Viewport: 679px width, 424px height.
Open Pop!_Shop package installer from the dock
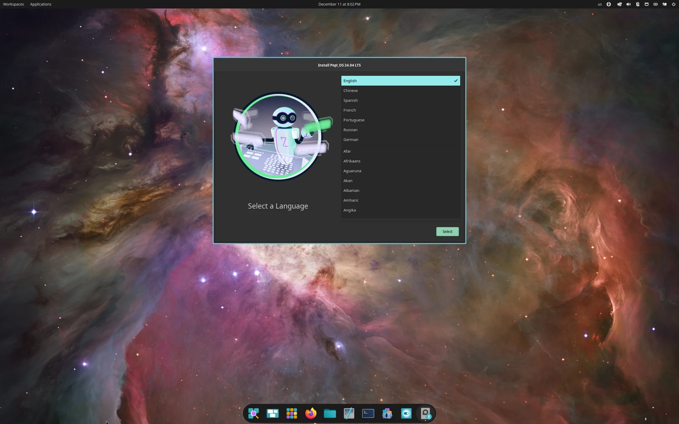(387, 413)
